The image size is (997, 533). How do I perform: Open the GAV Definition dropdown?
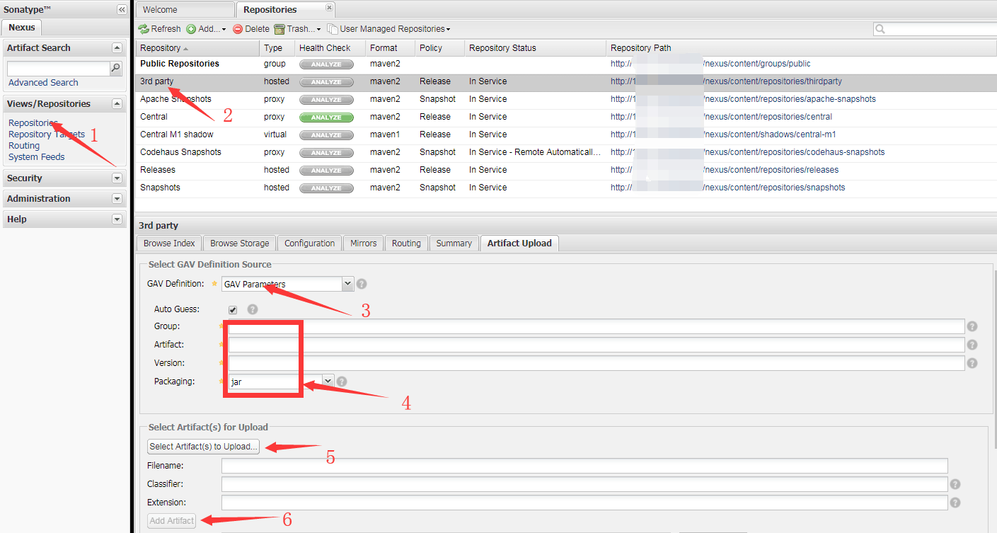click(347, 284)
